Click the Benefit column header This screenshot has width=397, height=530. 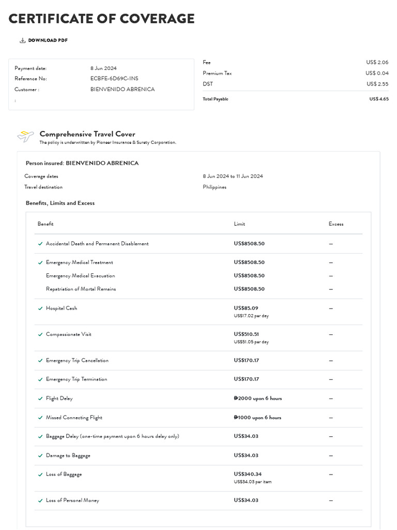[x=45, y=224]
